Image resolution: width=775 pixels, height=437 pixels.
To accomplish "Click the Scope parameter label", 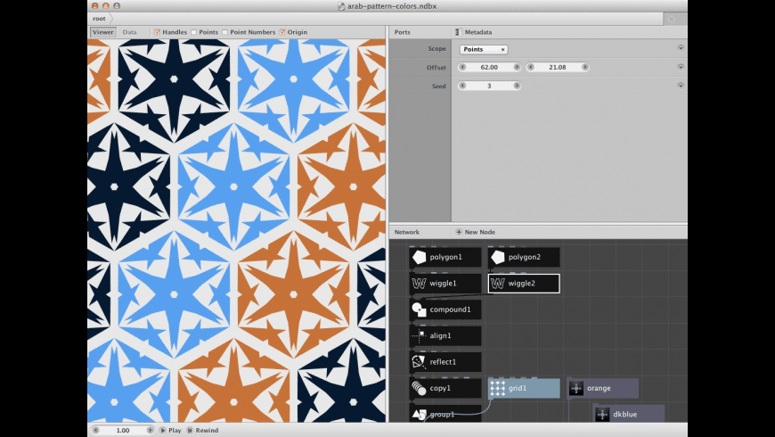I will (x=436, y=49).
